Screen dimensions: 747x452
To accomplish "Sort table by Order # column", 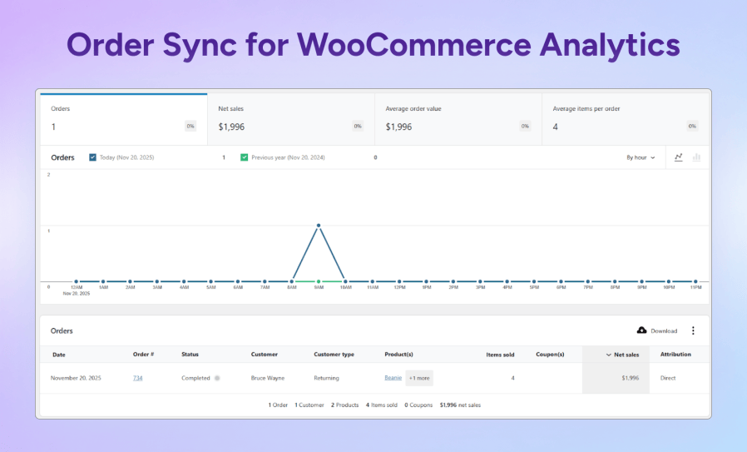I will (143, 355).
